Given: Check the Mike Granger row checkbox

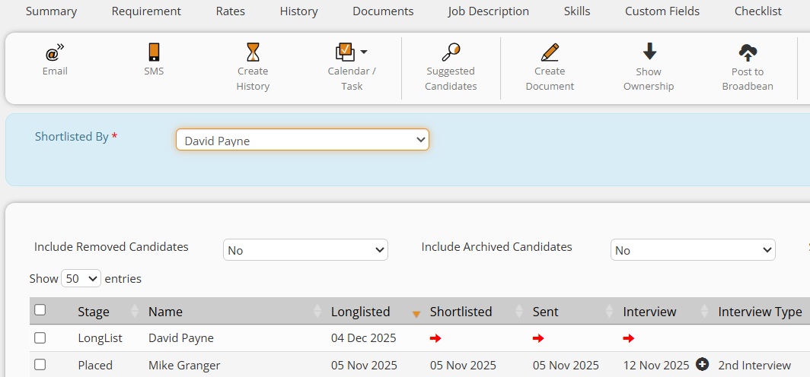Looking at the screenshot, I should [40, 365].
